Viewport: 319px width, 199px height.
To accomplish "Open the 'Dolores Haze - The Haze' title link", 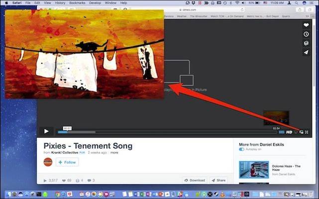I will click(x=286, y=168).
